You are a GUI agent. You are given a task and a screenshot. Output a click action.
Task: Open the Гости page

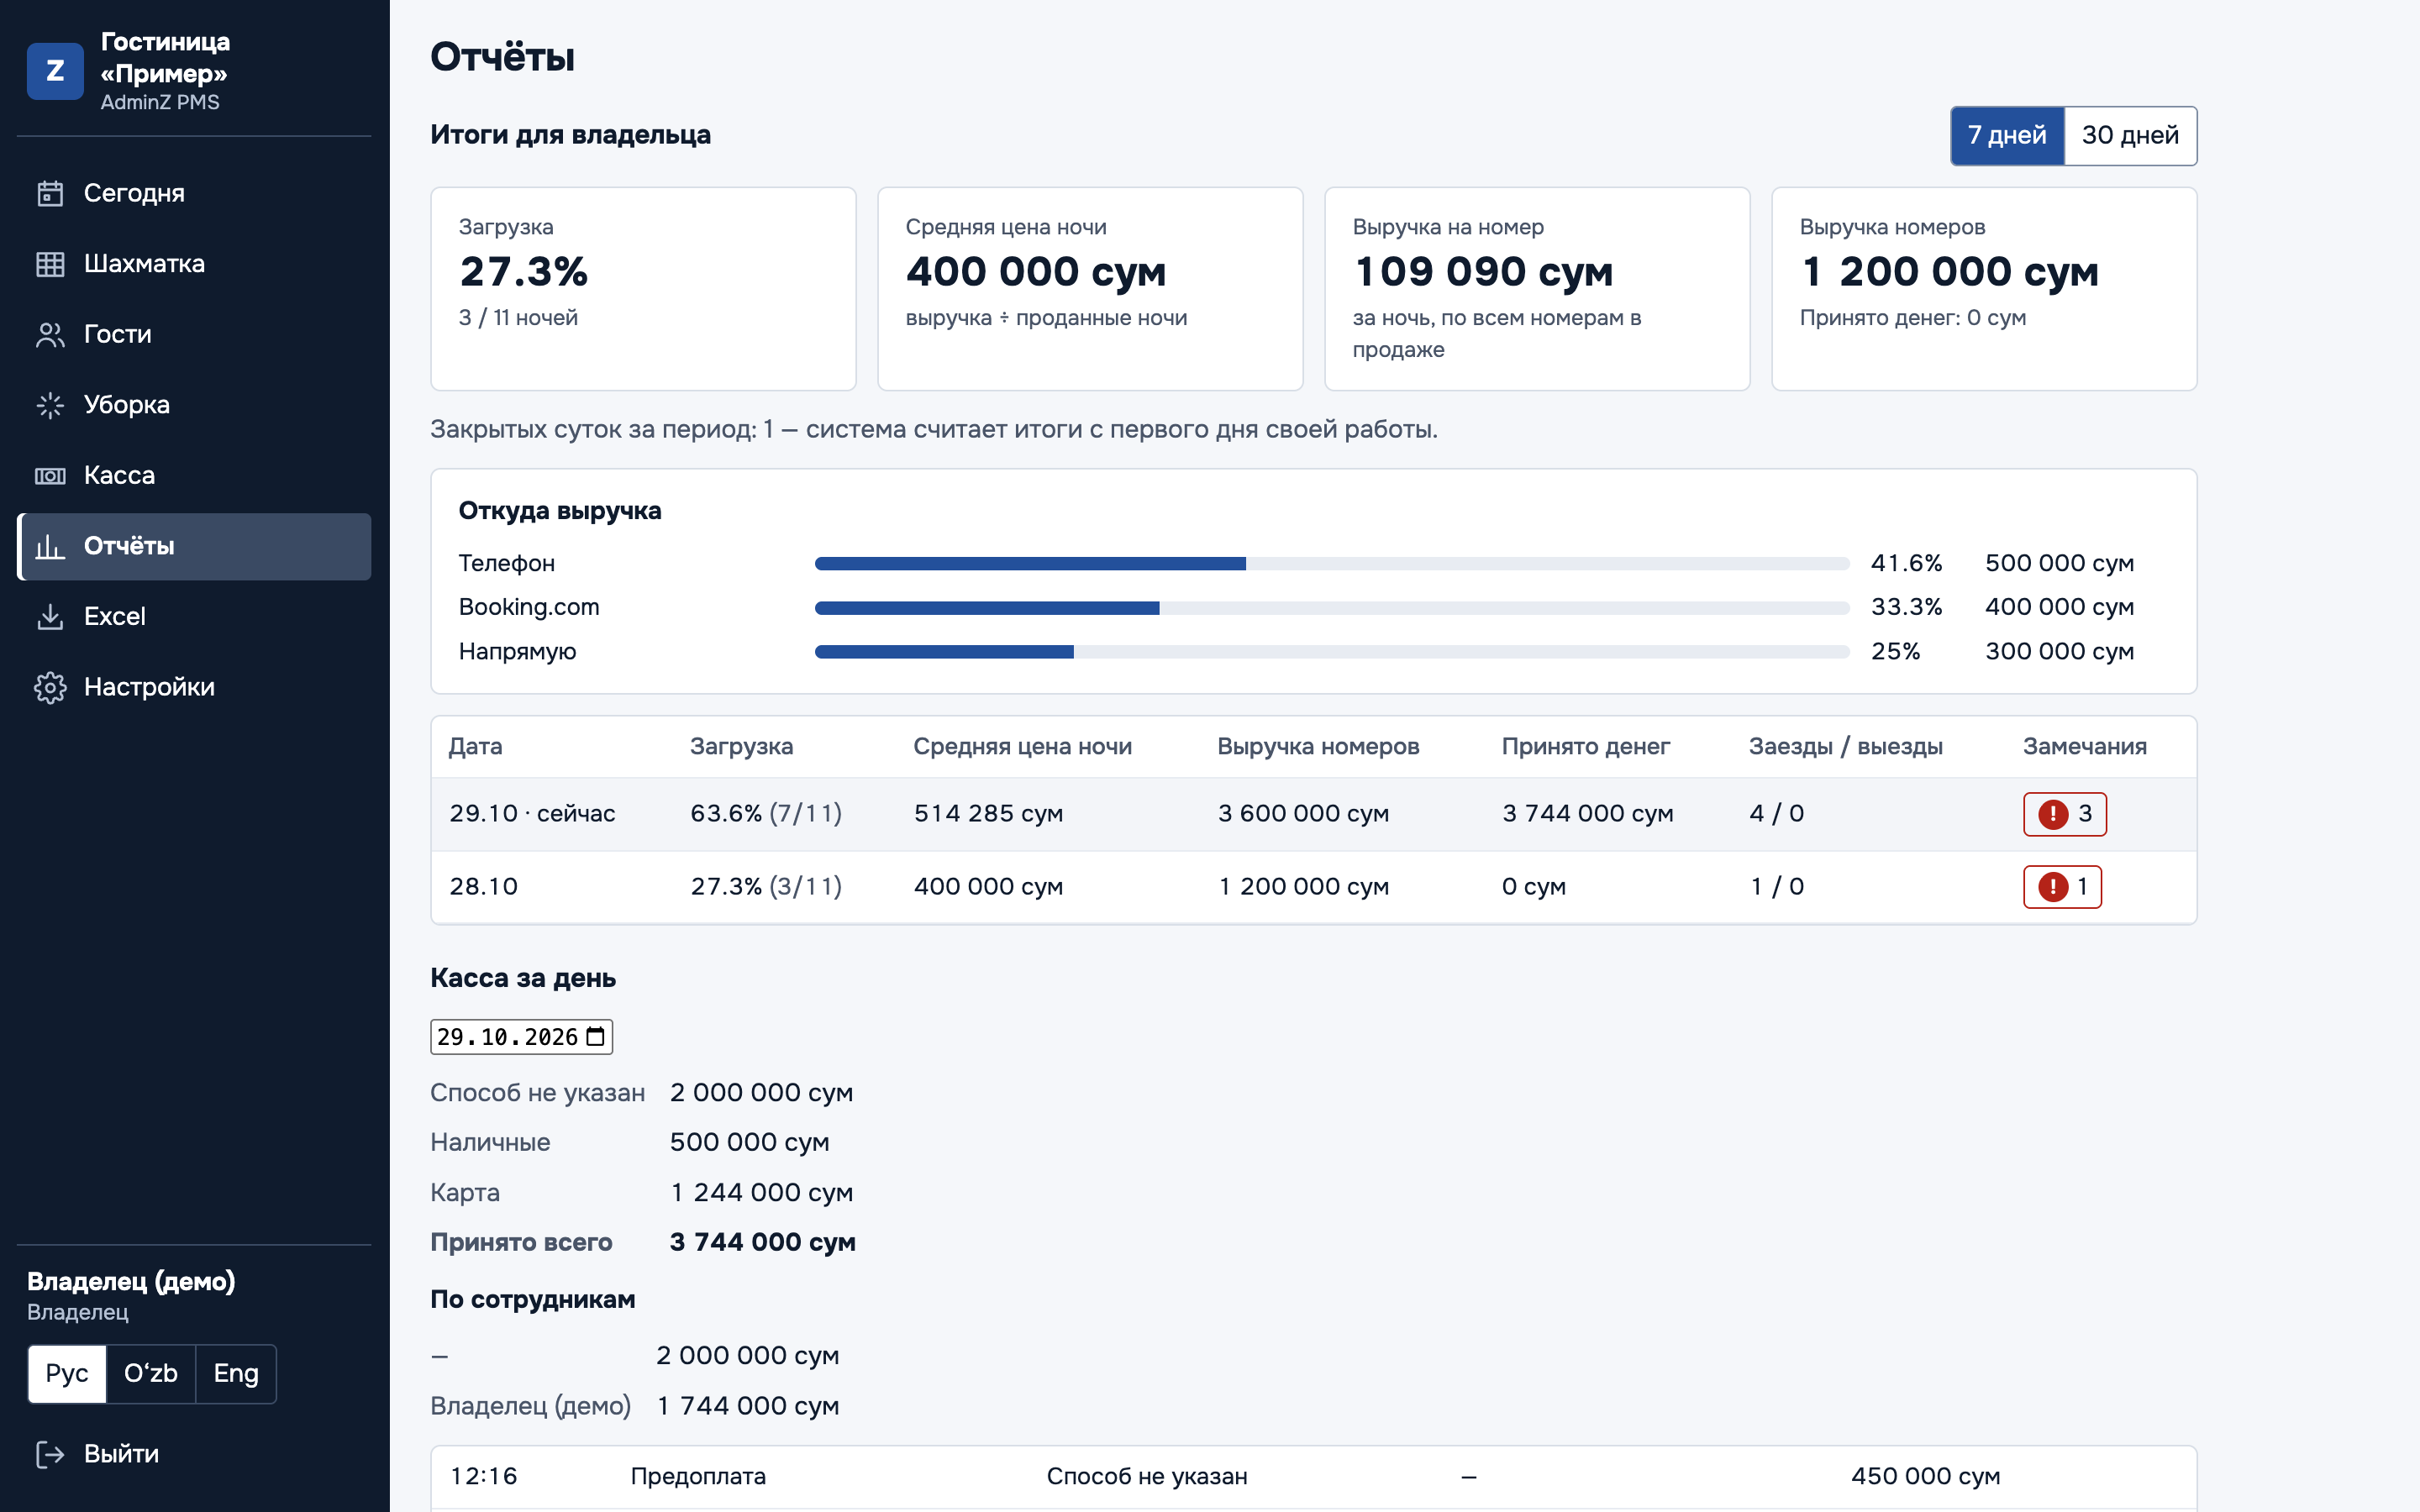(194, 335)
